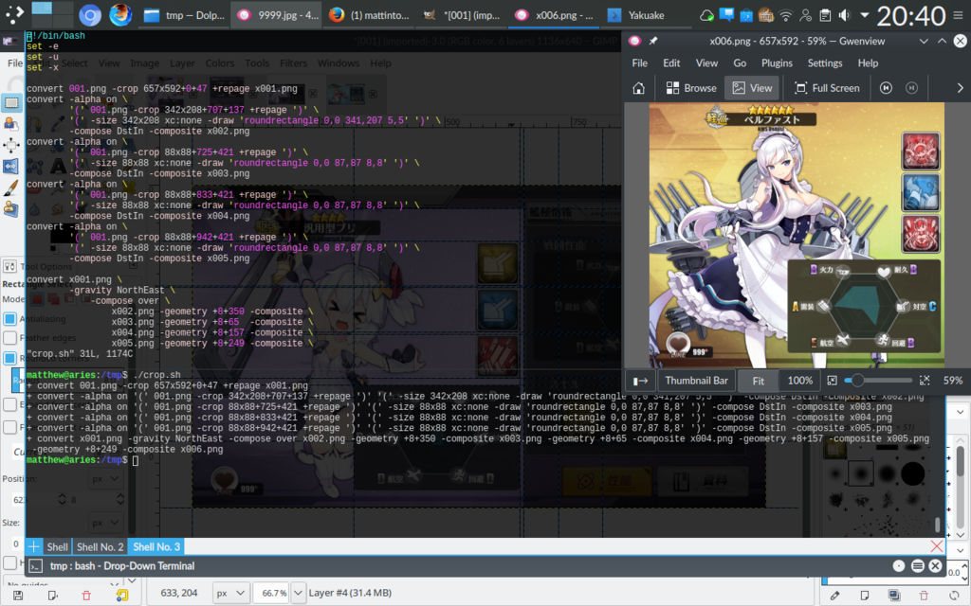
Task: Switch to Shell No. 2 tab
Action: [x=100, y=546]
